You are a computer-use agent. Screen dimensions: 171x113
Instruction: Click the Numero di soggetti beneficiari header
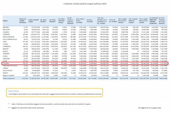point(23,21)
